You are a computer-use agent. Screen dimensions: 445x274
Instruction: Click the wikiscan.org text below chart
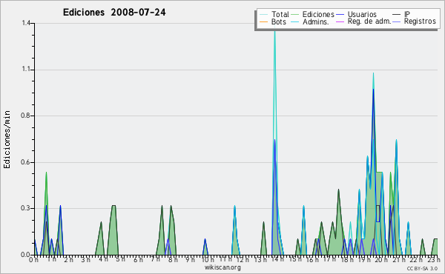click(222, 267)
